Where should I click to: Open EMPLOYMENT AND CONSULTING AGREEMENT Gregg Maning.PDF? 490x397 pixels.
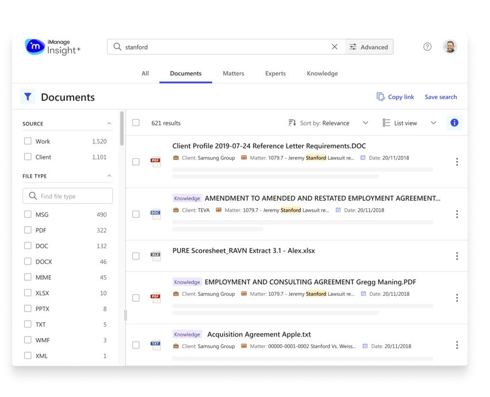pos(311,282)
